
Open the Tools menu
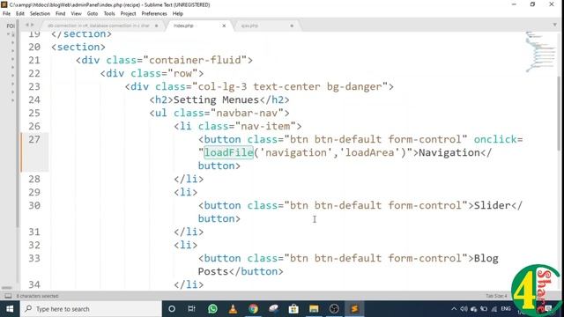pyautogui.click(x=109, y=14)
